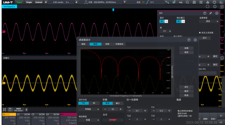Click the rising edge trigger slope icon
Screen dimensions: 225x125
pyautogui.click(x=147, y=2)
